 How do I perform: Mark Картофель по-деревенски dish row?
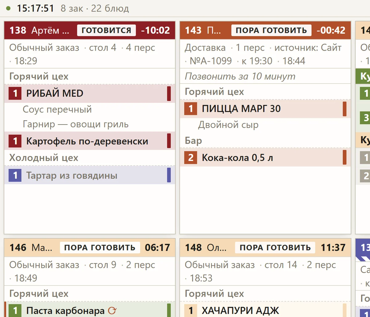tap(90, 141)
